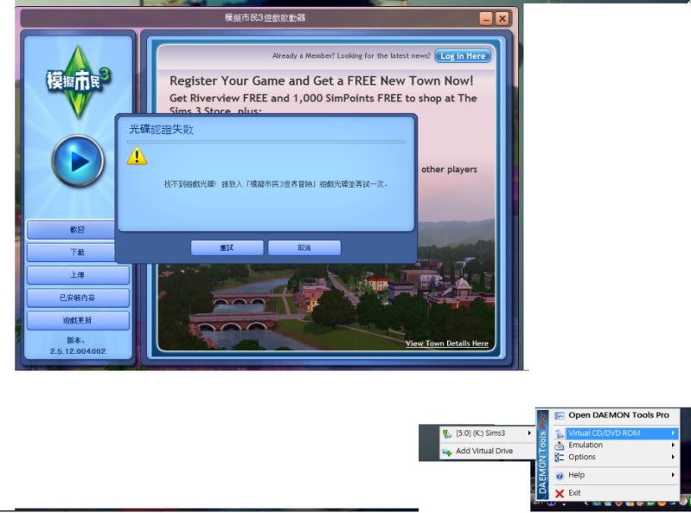The height and width of the screenshot is (513, 691).
Task: Choose Open DAEMON Tools Pro menu entry
Action: pyautogui.click(x=618, y=415)
